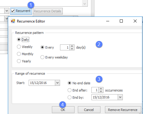Select the Monthly recurrence pattern

click(x=19, y=54)
